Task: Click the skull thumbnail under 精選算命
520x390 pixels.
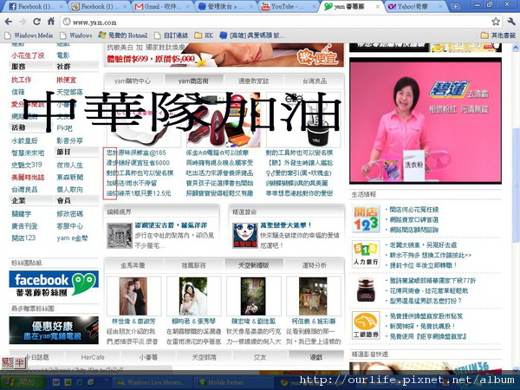Action: pos(245,235)
